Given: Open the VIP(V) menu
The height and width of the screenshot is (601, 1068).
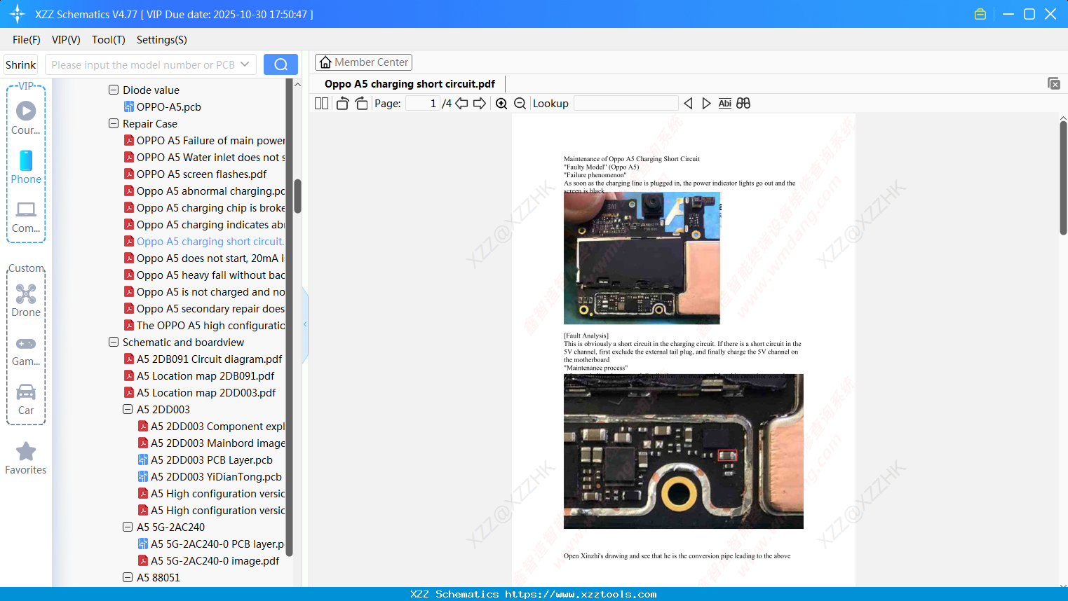Looking at the screenshot, I should pyautogui.click(x=66, y=40).
